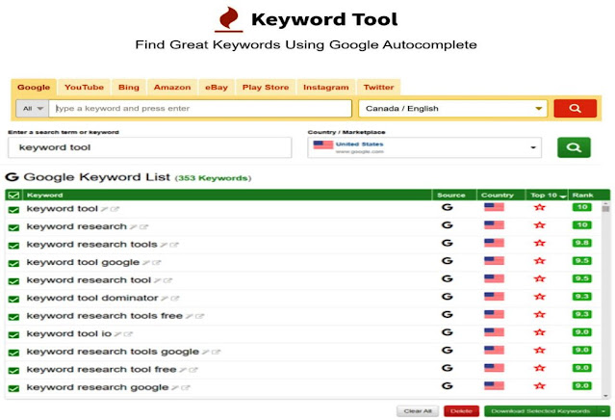Click Google source icon in 'keyword research' row
This screenshot has width=615, height=420.
tap(448, 225)
